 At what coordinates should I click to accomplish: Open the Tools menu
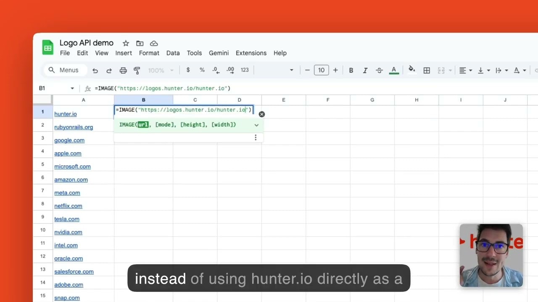pos(194,53)
